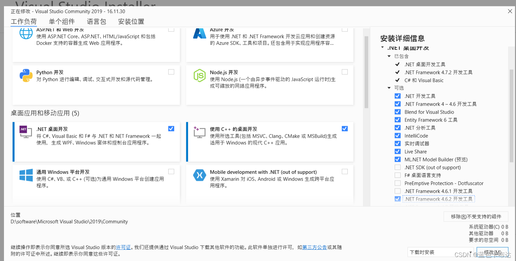Click the Node.js workload icon
This screenshot has width=516, height=261.
199,76
